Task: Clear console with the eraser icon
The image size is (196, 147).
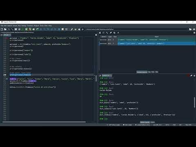Action: 191,76
